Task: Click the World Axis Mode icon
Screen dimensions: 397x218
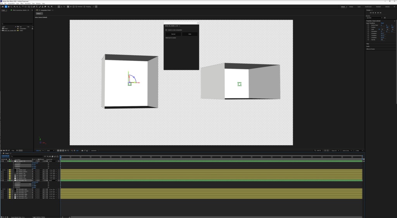Action: point(61,7)
